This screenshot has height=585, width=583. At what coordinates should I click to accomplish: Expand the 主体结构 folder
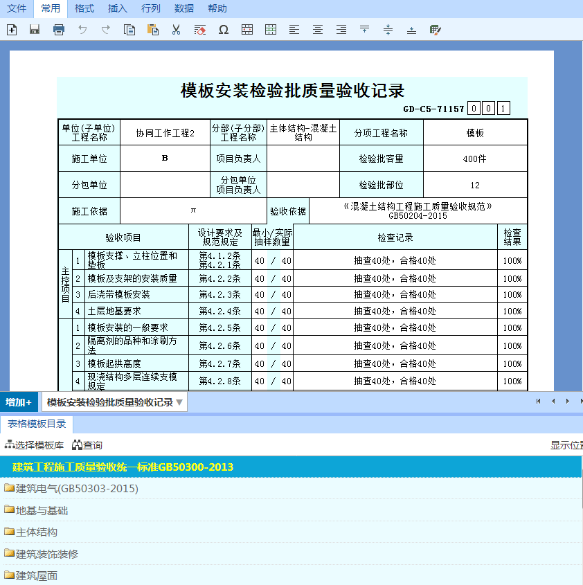point(31,532)
